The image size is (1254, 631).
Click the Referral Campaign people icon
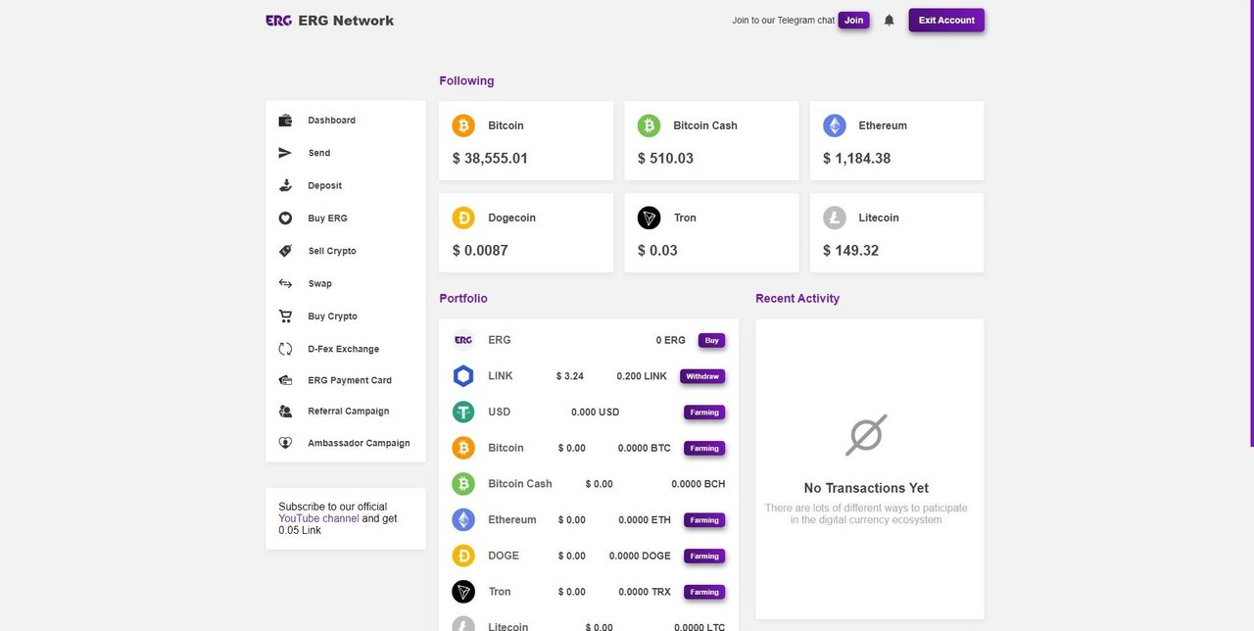(285, 412)
